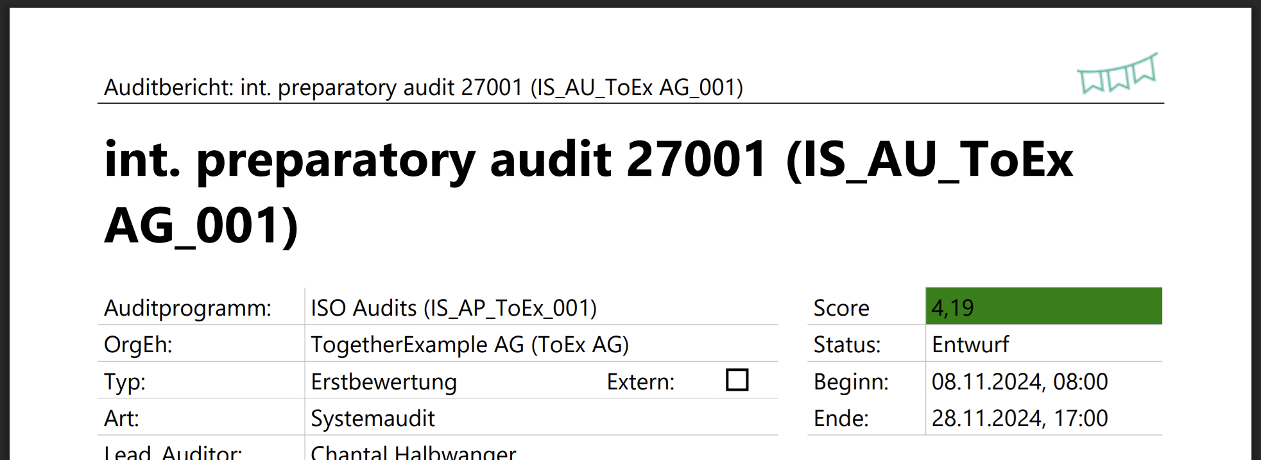Select the Extern label text
The height and width of the screenshot is (460, 1261).
coord(640,382)
